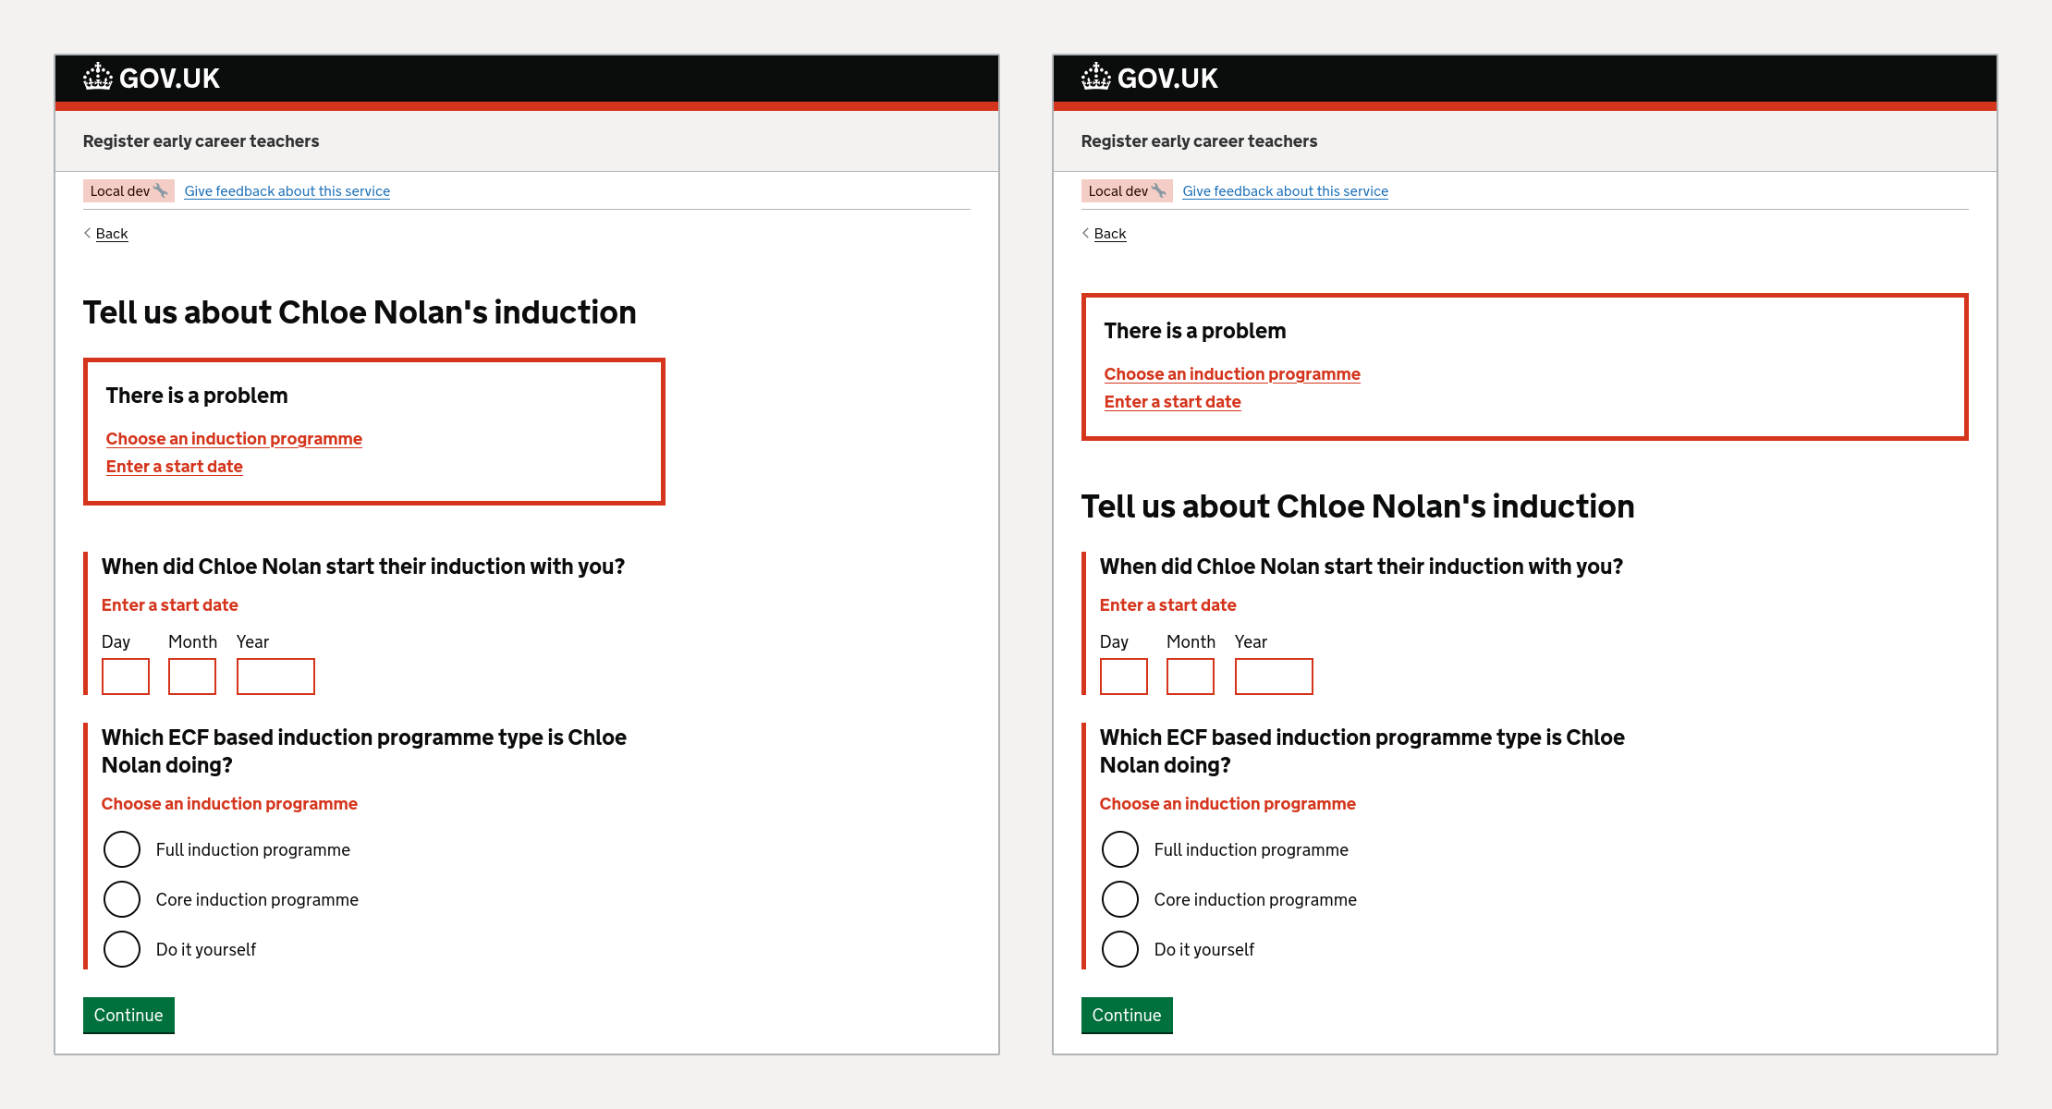Image resolution: width=2052 pixels, height=1109 pixels.
Task: Click the back chevron arrow on the left panel
Action: coord(87,233)
